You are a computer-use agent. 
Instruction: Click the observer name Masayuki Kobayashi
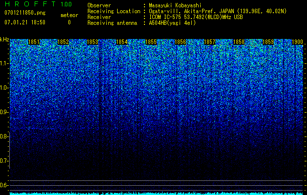(175, 5)
